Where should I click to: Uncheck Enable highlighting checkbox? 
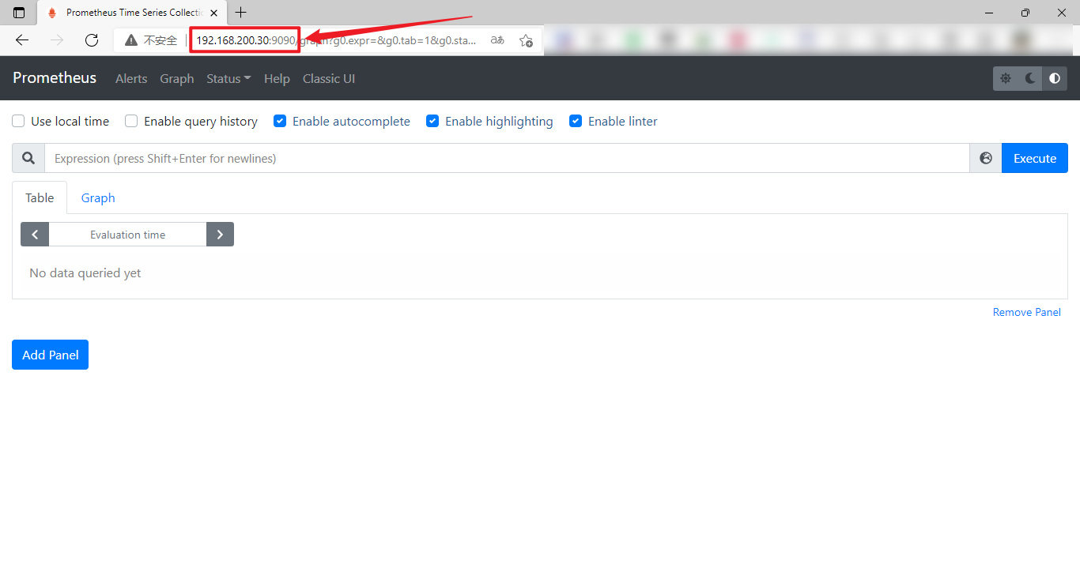pyautogui.click(x=432, y=121)
